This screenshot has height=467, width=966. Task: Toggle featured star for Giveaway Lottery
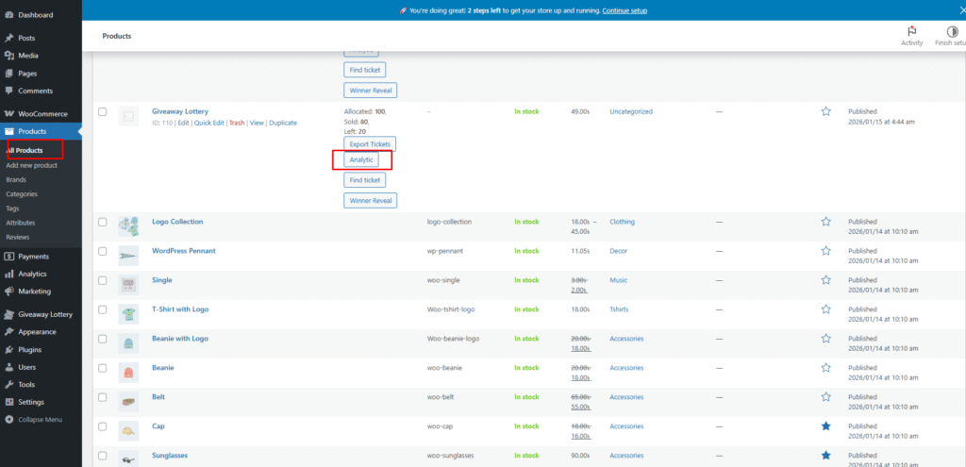(825, 111)
